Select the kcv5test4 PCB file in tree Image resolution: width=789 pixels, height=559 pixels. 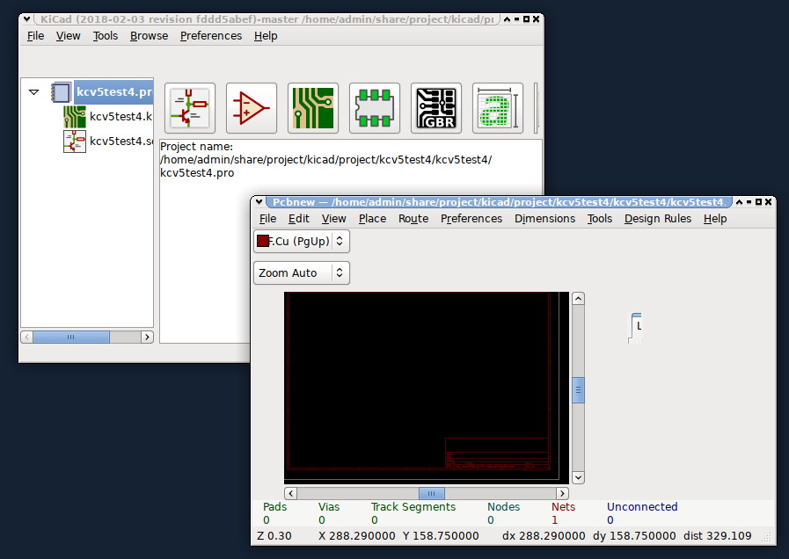coord(121,116)
